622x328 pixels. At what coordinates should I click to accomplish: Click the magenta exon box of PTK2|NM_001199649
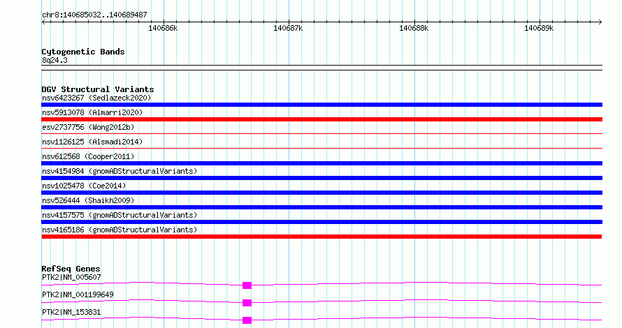[x=247, y=303]
